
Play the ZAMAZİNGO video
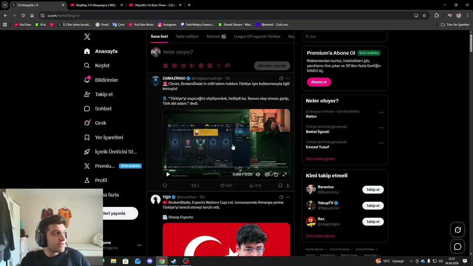[168, 174]
